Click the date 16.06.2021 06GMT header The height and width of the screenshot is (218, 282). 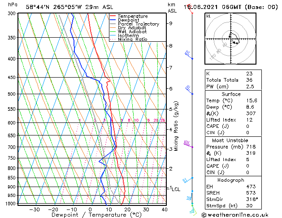coord(213,7)
